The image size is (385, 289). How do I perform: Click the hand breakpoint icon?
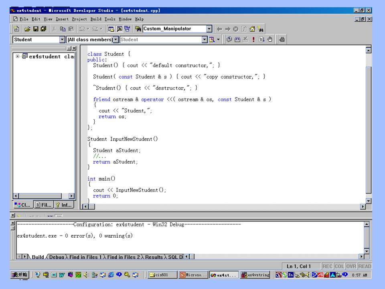(270, 39)
